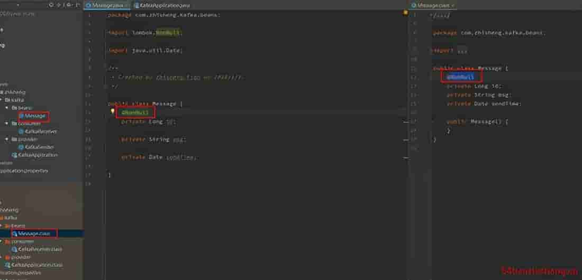Collapse the compiled beans folder
The image size is (582, 280).
coord(2,226)
